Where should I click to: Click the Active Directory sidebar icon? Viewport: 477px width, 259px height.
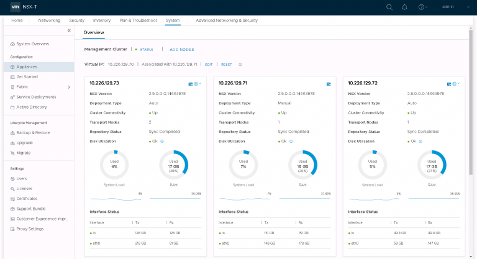[x=12, y=107]
